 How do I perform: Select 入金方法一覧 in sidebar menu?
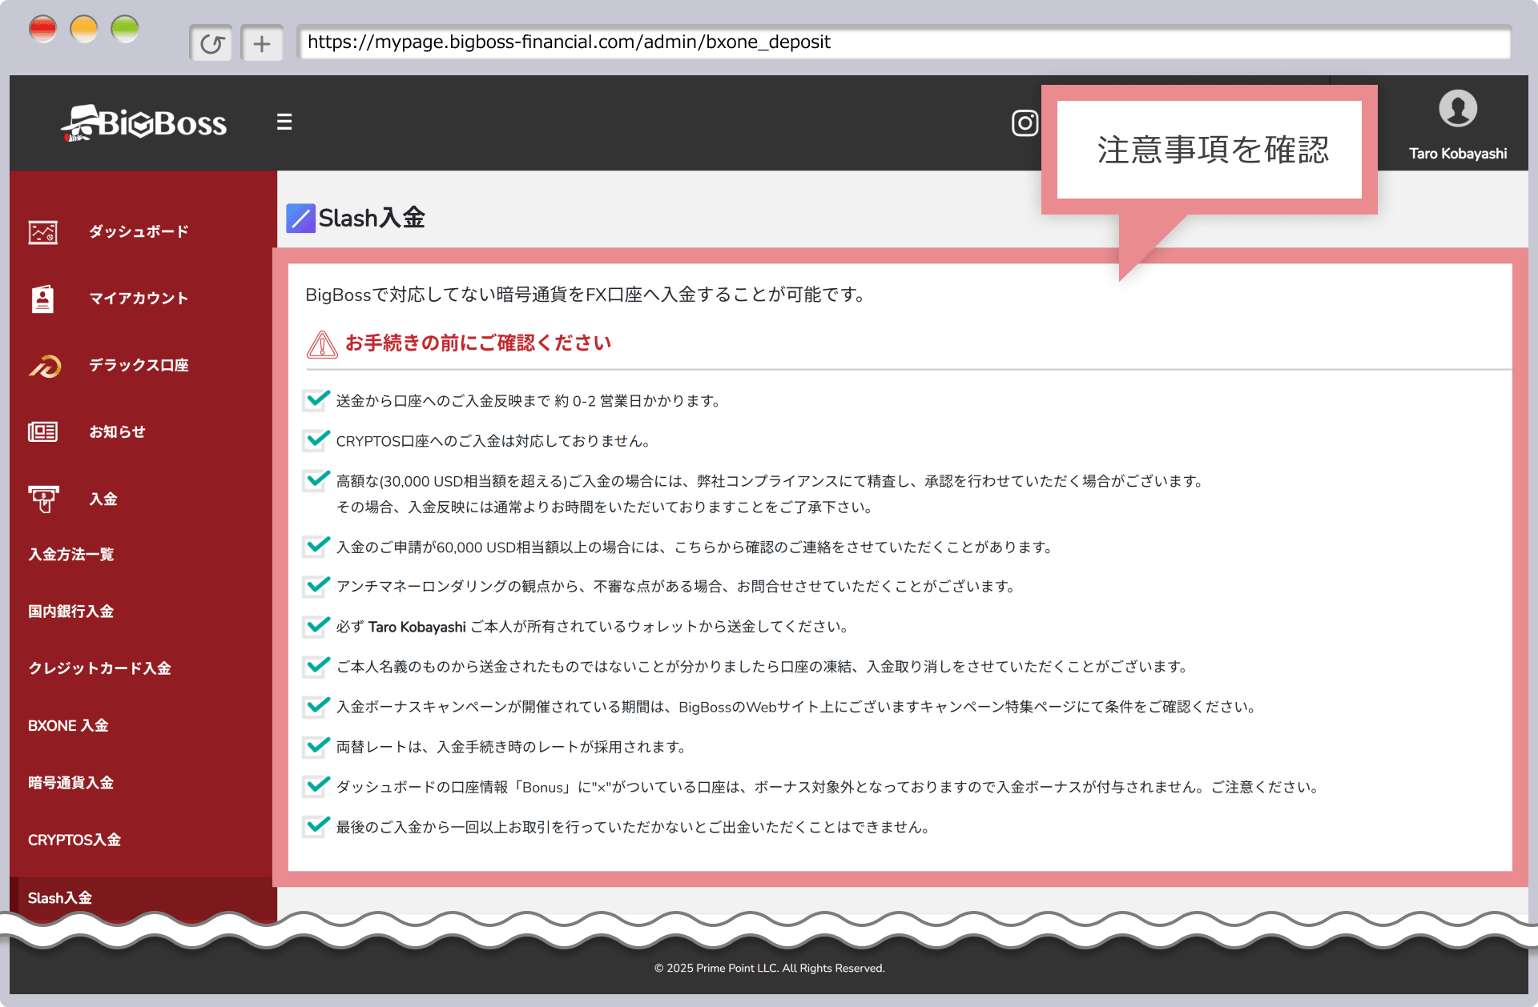71,554
